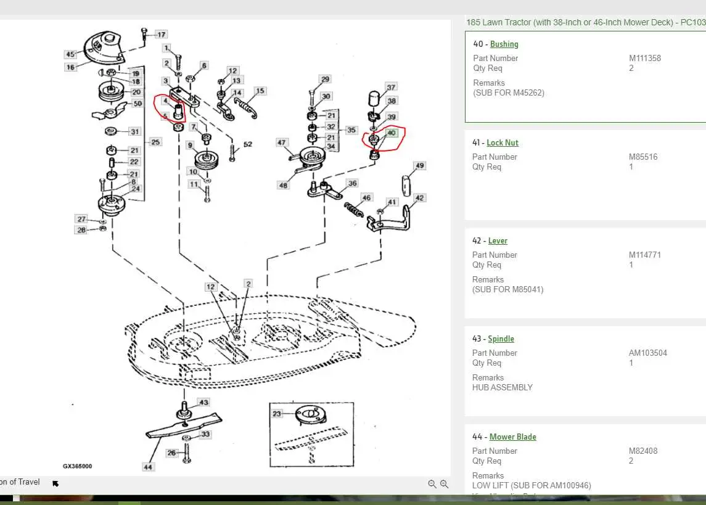The width and height of the screenshot is (706, 505).
Task: Select callout 17 in the diagram
Action: [x=161, y=34]
